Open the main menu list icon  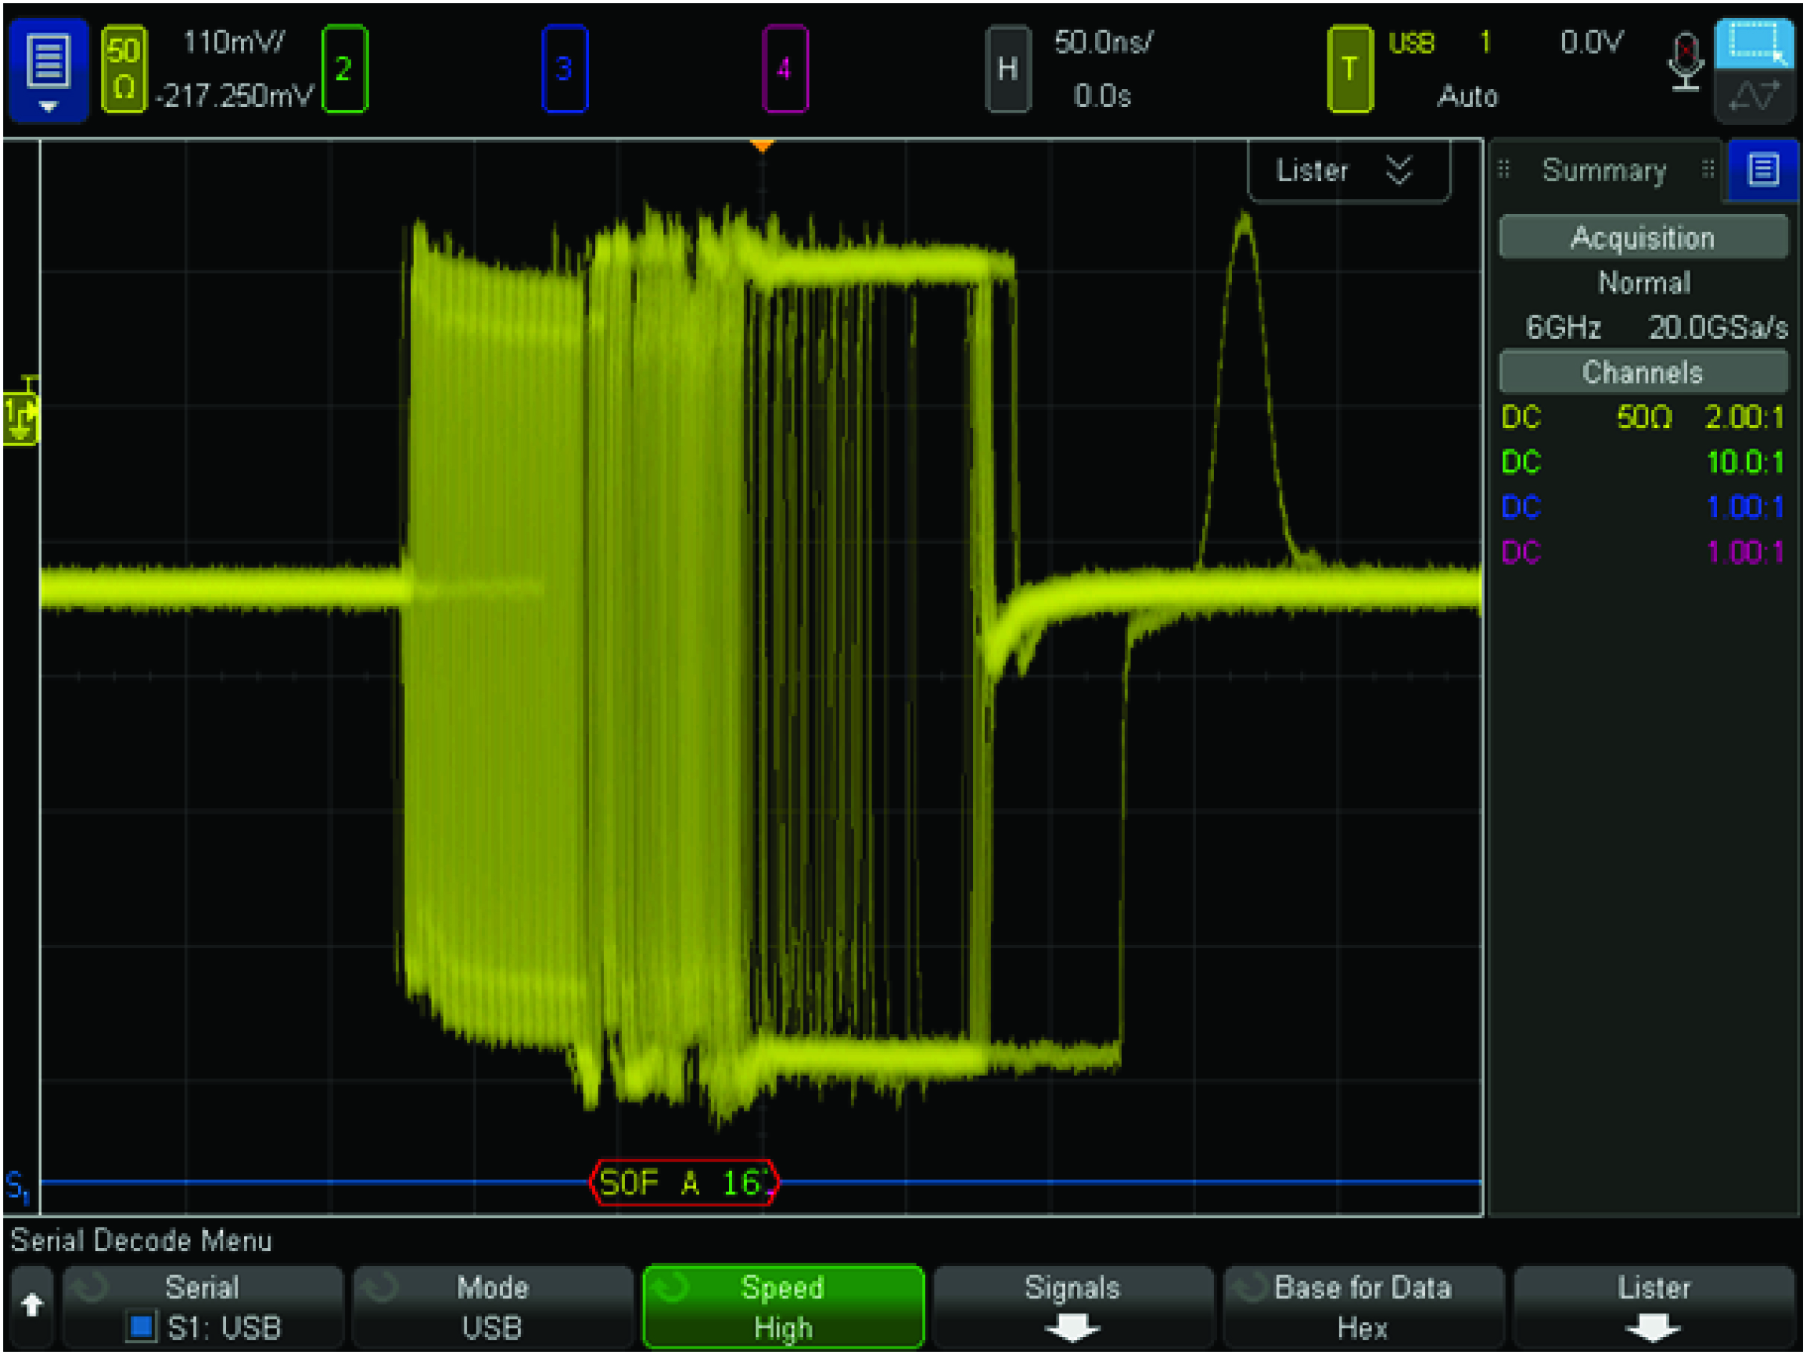[49, 70]
